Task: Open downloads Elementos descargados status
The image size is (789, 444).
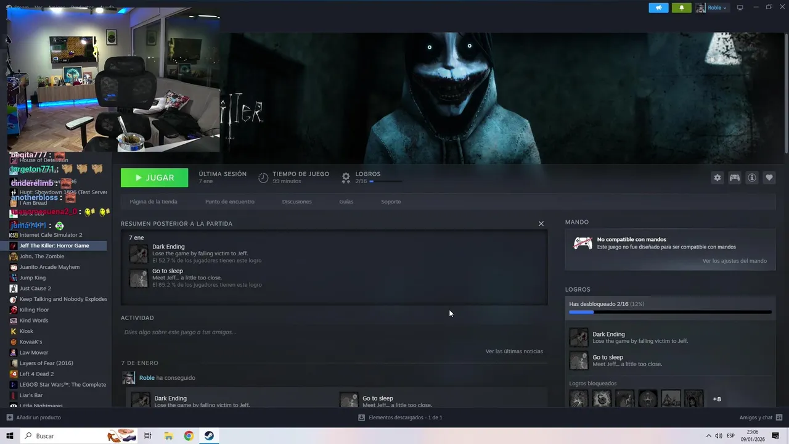Action: (x=400, y=417)
